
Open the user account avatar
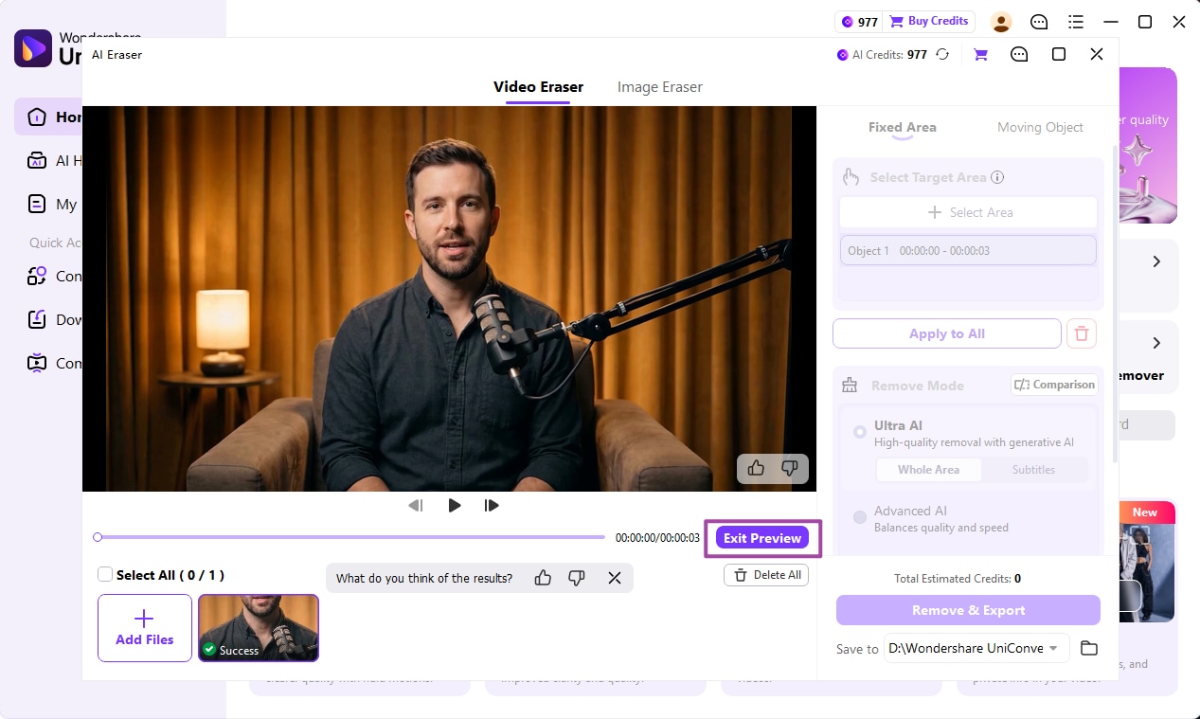click(1001, 22)
